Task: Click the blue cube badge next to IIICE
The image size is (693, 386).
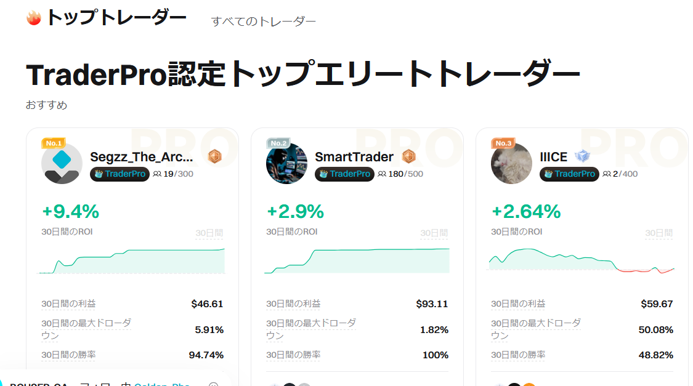Action: click(582, 156)
